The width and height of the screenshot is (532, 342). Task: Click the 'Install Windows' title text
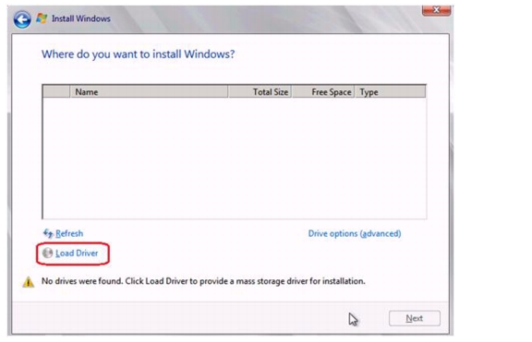click(81, 18)
